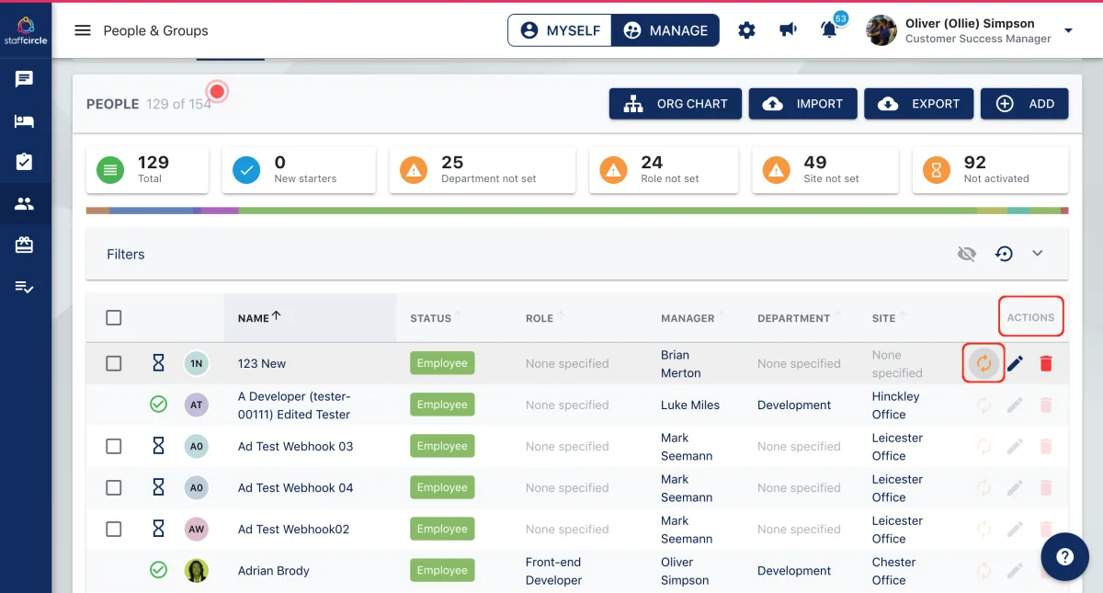Open the help question mark button
The height and width of the screenshot is (593, 1103).
1064,556
